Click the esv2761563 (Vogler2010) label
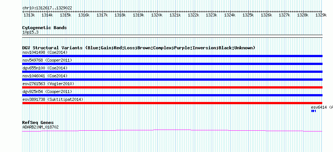The image size is (333, 152). (48, 84)
